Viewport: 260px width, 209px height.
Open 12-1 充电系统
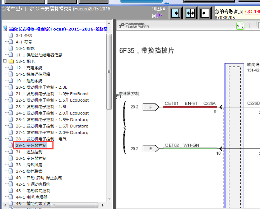29,68
